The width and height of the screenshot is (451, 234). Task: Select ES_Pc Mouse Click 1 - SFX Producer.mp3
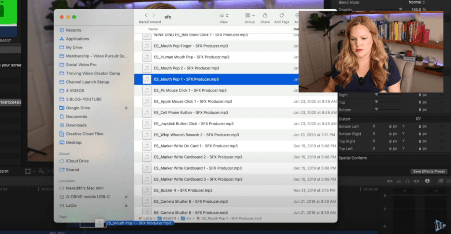click(x=190, y=90)
